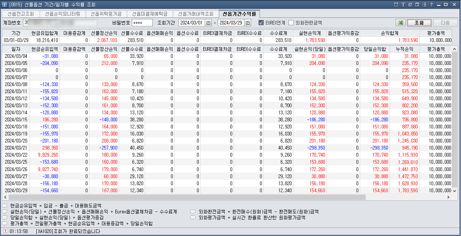Click the -148,000 settlement loss cell

pos(104,120)
